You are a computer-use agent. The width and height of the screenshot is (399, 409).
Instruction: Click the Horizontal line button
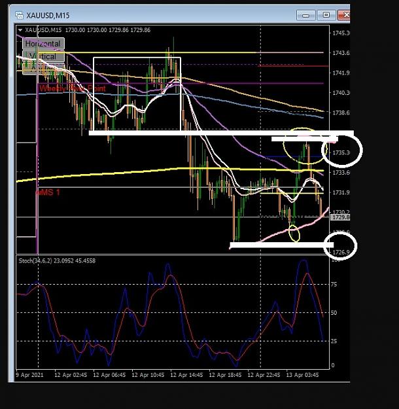(x=43, y=44)
